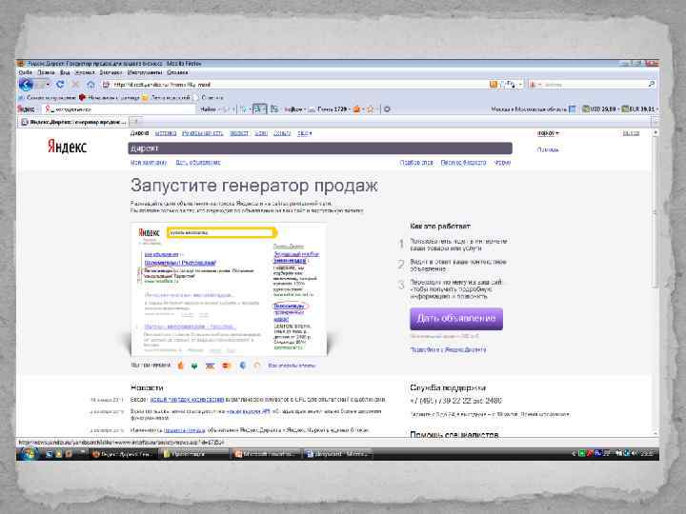Click the RSS feed icon in address bar
The image size is (686, 514).
click(494, 85)
